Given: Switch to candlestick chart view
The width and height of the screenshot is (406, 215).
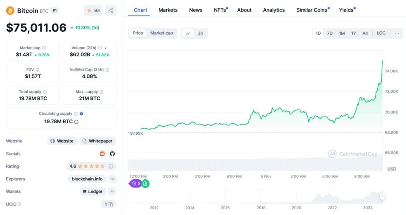Looking at the screenshot, I should [x=201, y=33].
